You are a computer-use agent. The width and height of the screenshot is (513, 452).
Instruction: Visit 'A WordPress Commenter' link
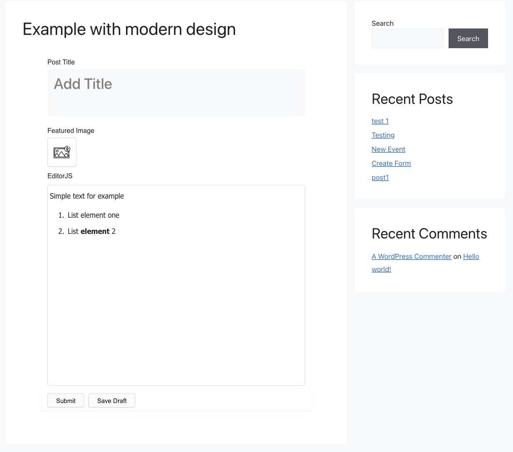412,256
